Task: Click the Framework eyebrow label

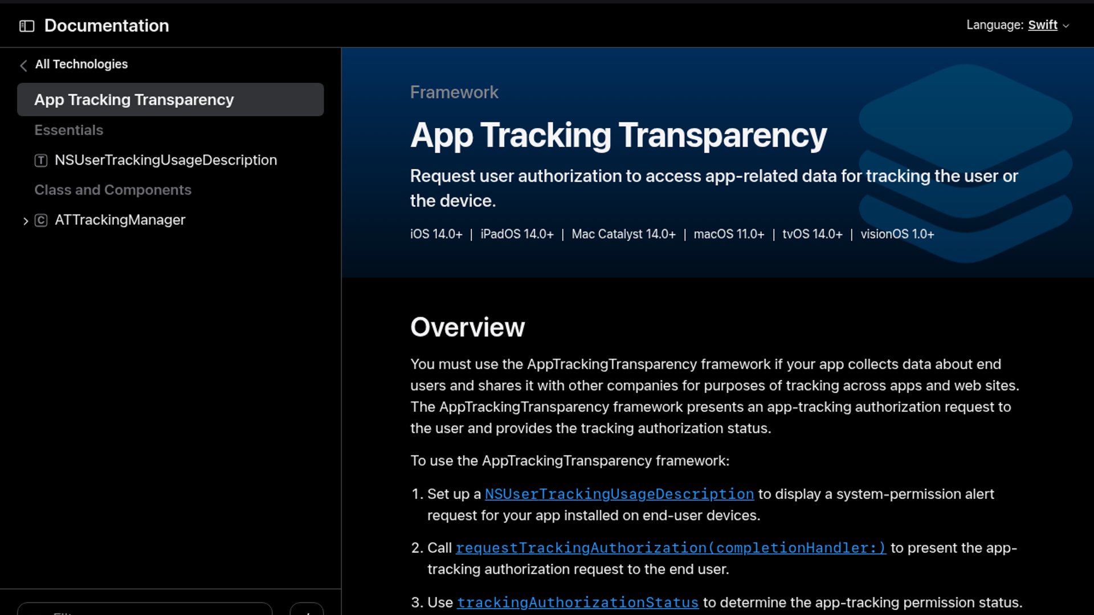Action: 454,92
